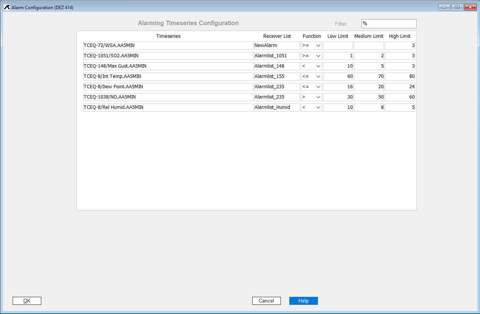Image resolution: width=480 pixels, height=314 pixels.
Task: Open Help for alarm configuration
Action: [x=303, y=301]
